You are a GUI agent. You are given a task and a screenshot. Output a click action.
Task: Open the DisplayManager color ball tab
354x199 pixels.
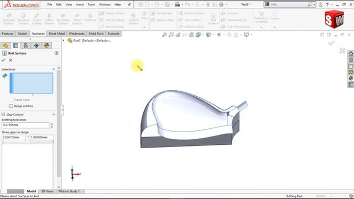click(x=46, y=45)
